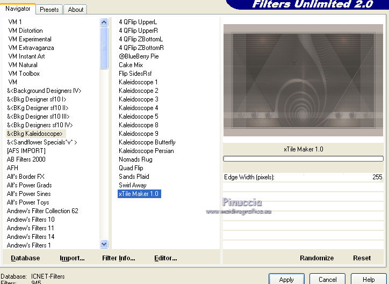This screenshot has width=389, height=284.
Task: Select the [AFS IMPORT] category
Action: pyautogui.click(x=26, y=151)
